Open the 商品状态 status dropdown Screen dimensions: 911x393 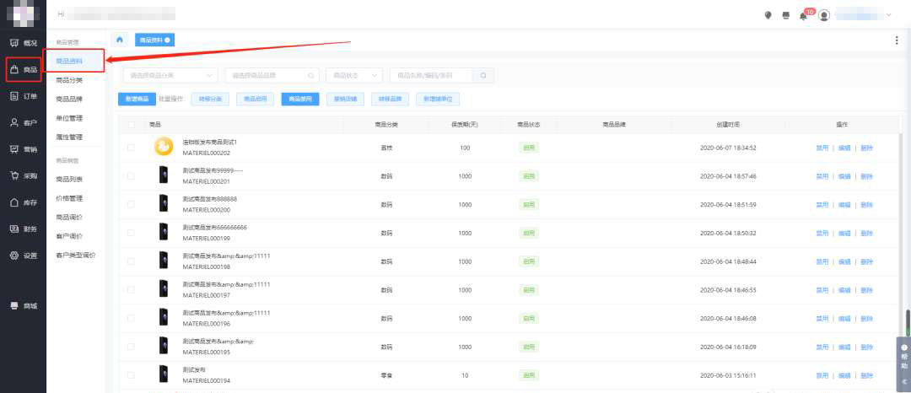[x=354, y=75]
